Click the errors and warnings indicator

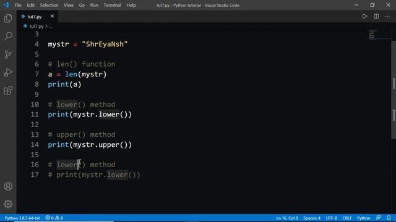54,218
